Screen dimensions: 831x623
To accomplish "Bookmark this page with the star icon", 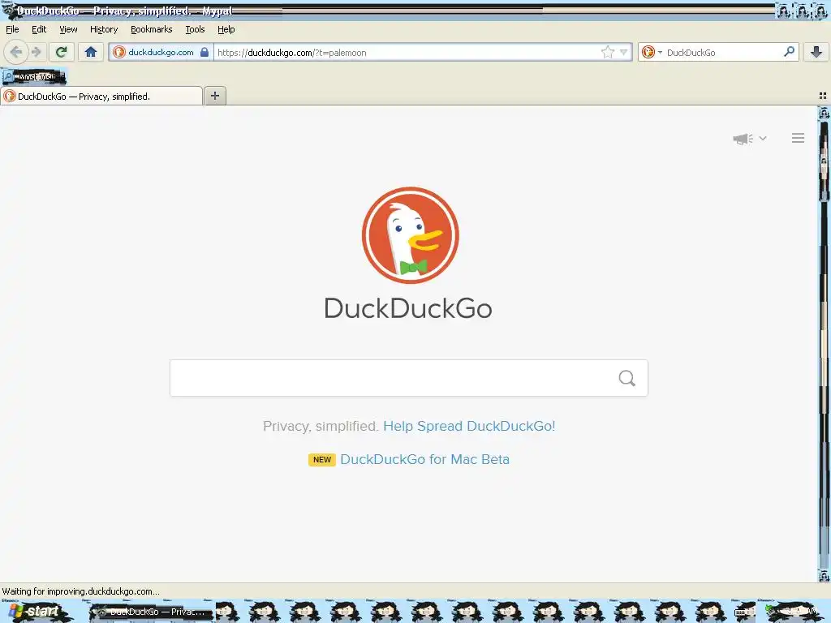I will click(607, 52).
